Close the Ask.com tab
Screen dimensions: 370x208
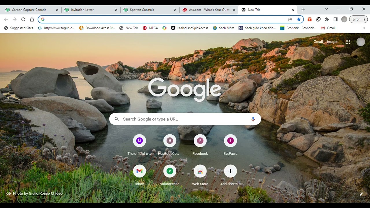234,10
